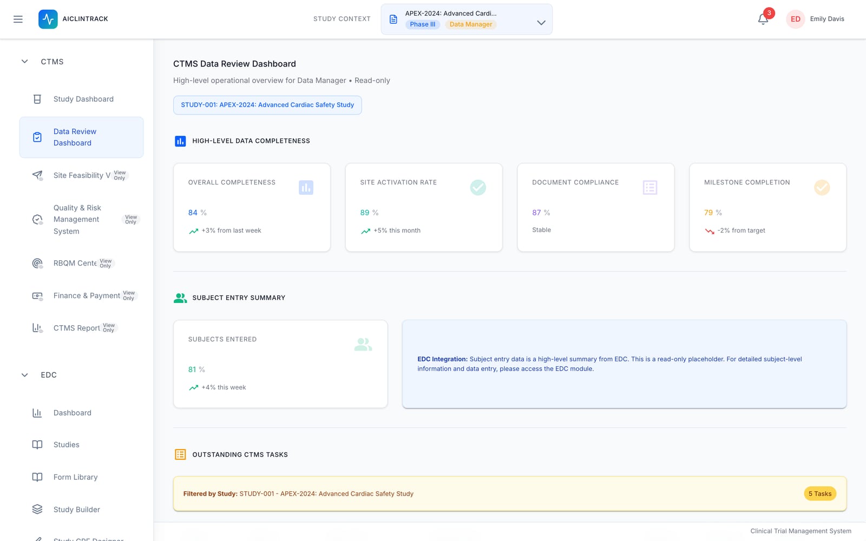Click the Emily Davis user name
The image size is (866, 541).
pos(827,19)
